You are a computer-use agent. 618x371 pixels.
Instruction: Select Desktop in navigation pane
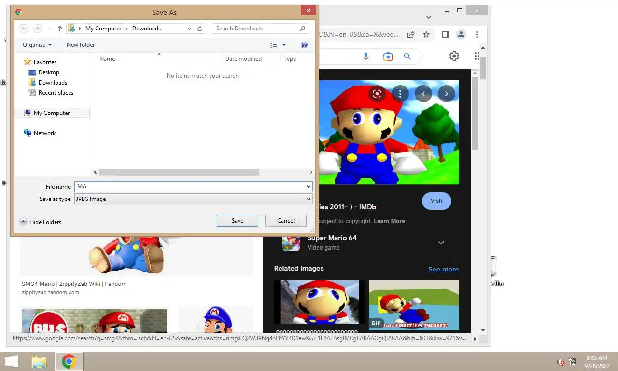click(x=49, y=72)
